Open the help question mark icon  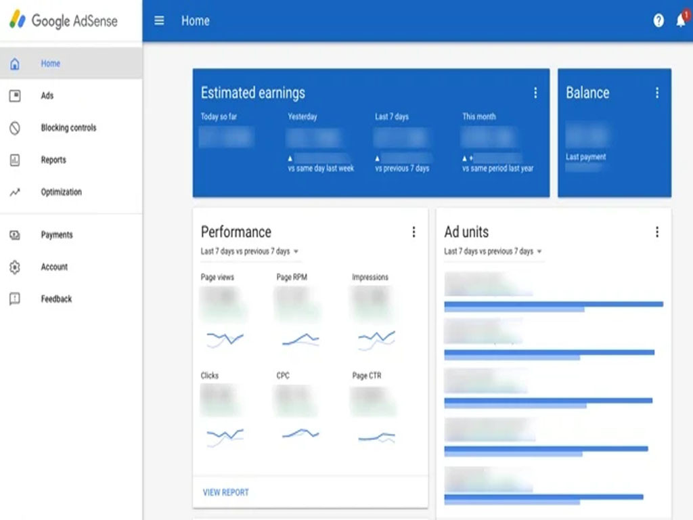[x=658, y=20]
